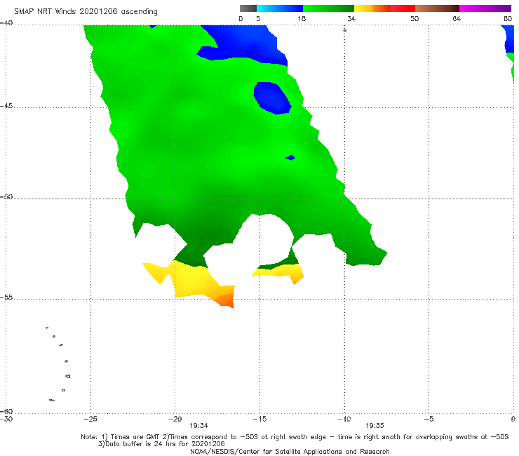Select the green segment of the colorbar
The height and width of the screenshot is (456, 519).
click(329, 8)
